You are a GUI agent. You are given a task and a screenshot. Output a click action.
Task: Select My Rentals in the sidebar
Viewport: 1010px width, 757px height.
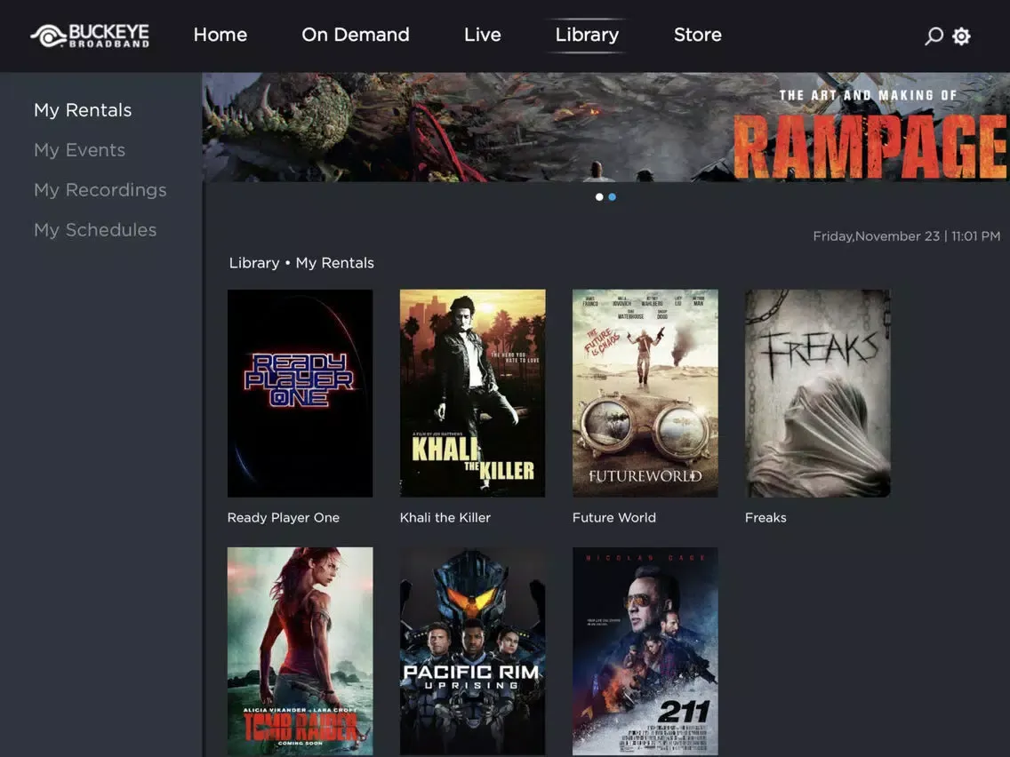click(x=83, y=110)
